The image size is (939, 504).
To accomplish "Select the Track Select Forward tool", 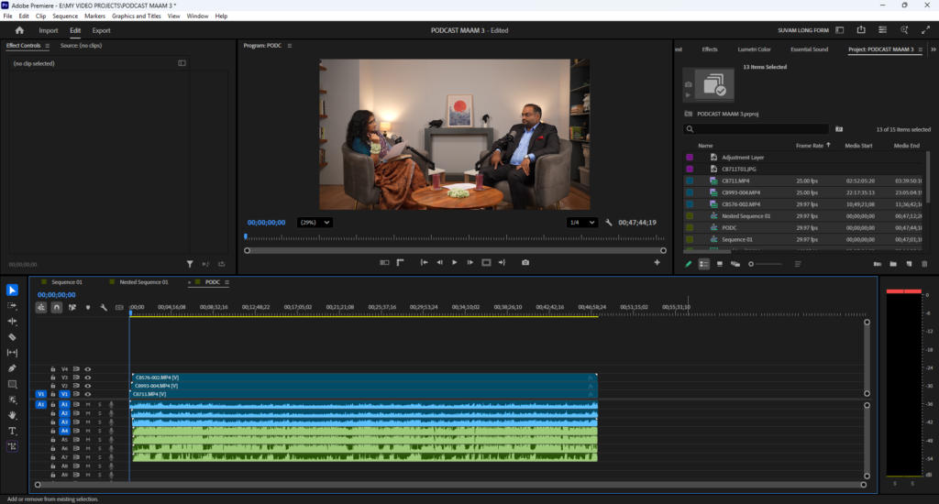I will pos(12,306).
